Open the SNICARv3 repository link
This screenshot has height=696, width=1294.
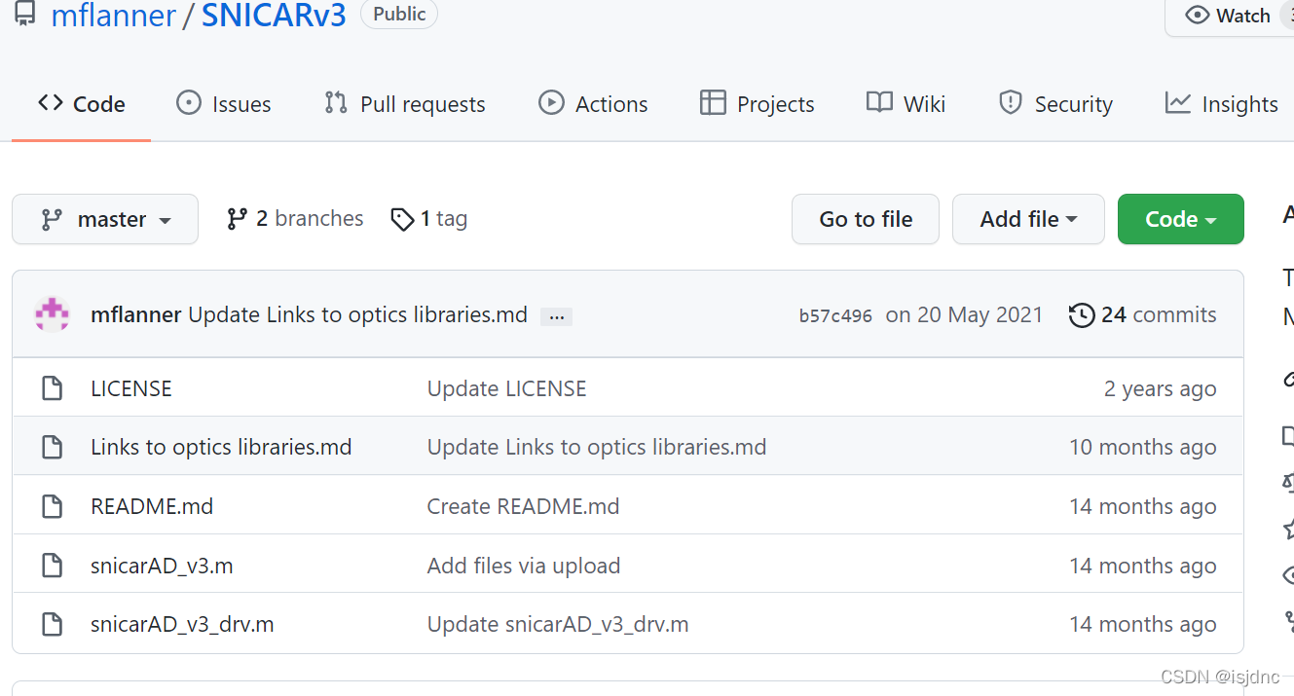point(274,15)
